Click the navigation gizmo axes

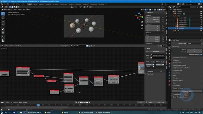click(139, 16)
